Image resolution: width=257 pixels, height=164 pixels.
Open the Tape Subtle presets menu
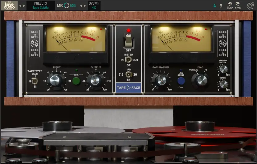40,6
